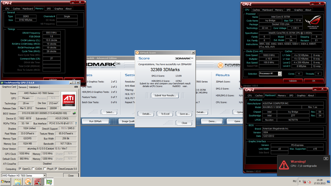
Task: Click Driver Version field in GPU-Z
Action: (x=47, y=149)
